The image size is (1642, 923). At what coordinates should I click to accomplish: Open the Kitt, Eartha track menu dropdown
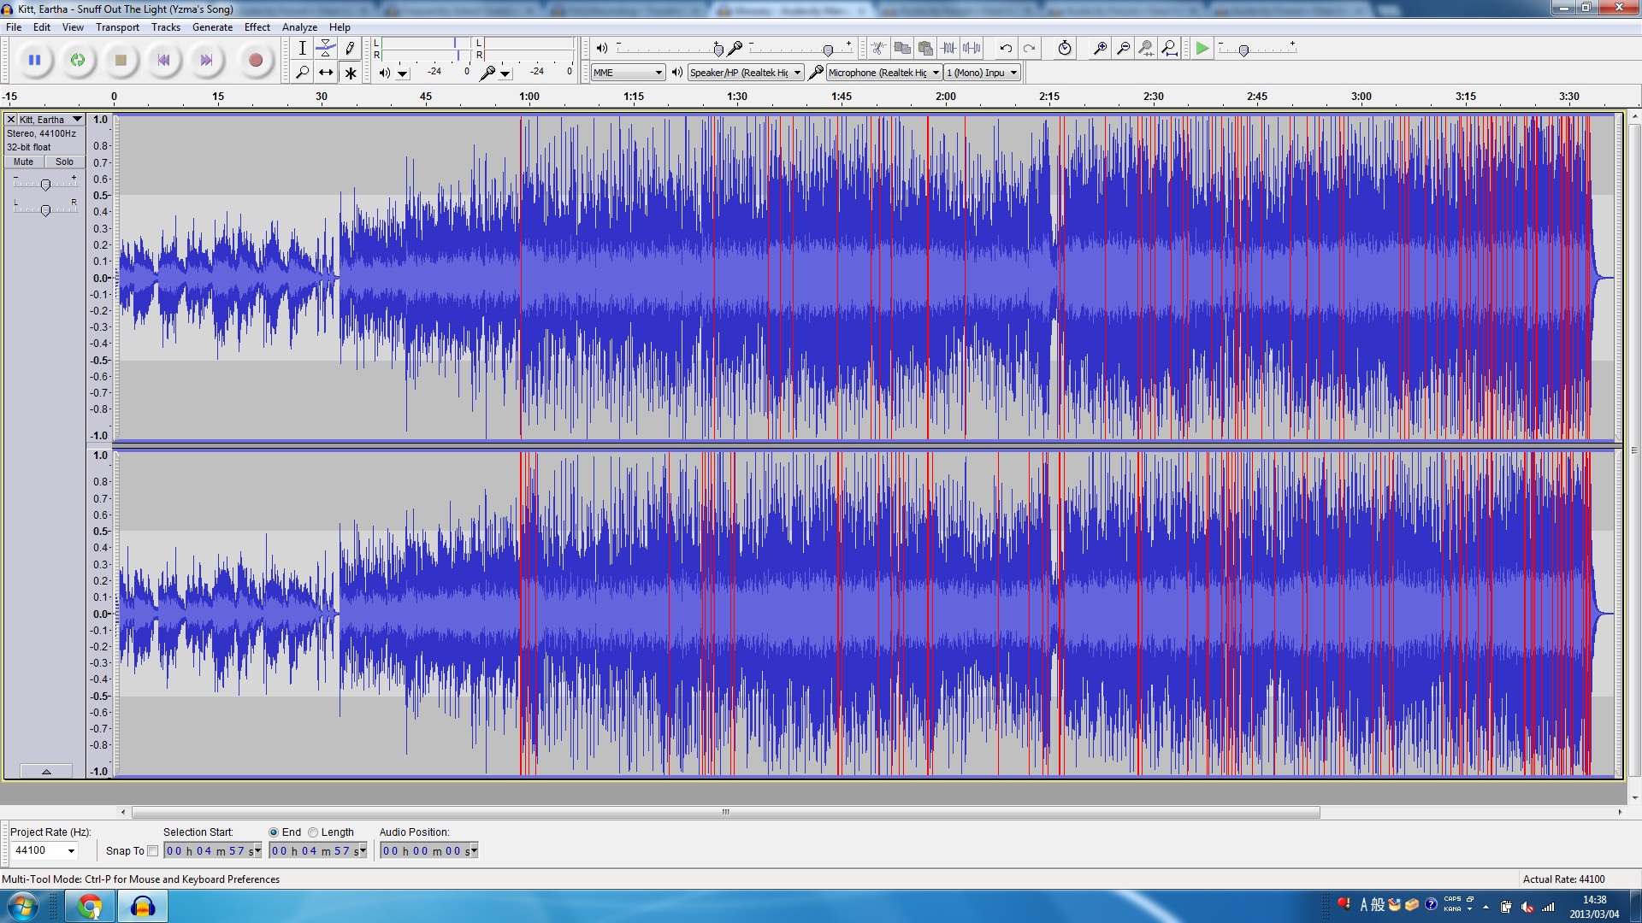(x=77, y=120)
